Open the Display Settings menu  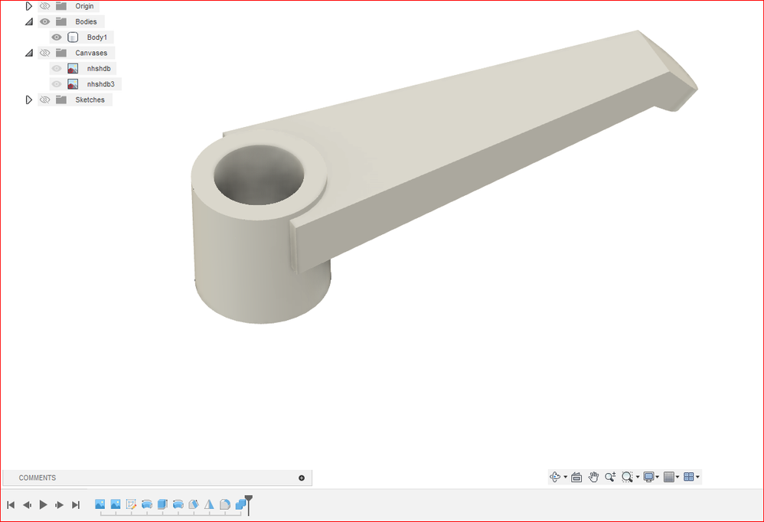[x=649, y=476]
